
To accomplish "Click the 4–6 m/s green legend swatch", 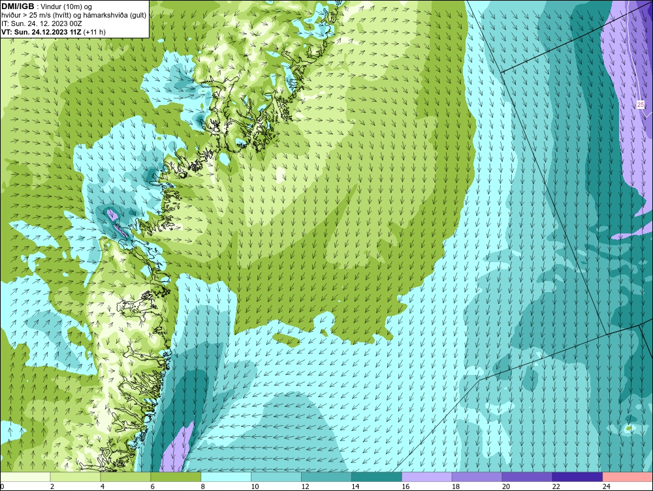I will (125, 477).
